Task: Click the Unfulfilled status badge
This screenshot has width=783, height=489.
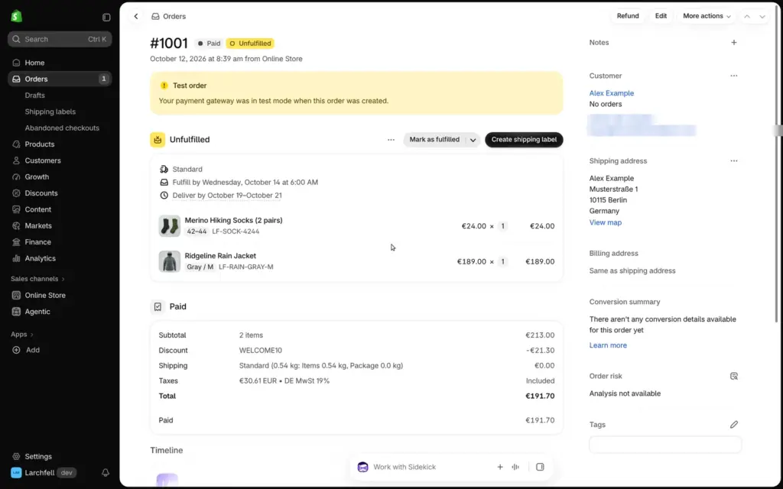Action: click(x=250, y=44)
